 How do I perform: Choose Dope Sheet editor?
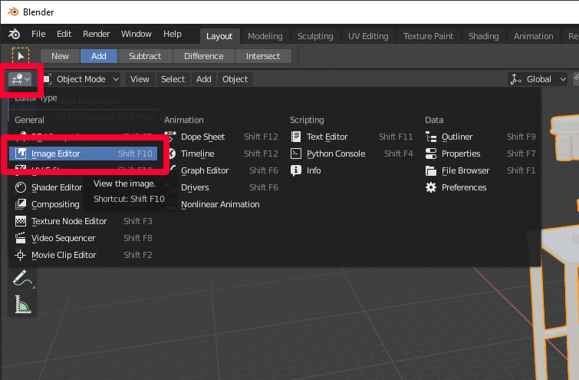click(x=221, y=137)
